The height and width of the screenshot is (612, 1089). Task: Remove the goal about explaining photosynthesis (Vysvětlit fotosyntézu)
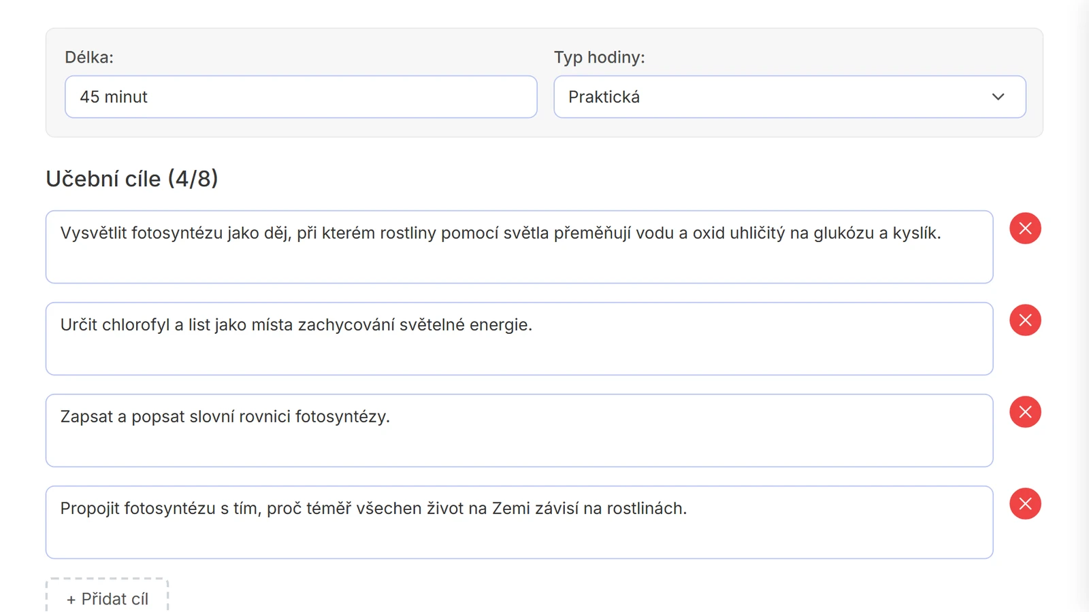click(1025, 228)
